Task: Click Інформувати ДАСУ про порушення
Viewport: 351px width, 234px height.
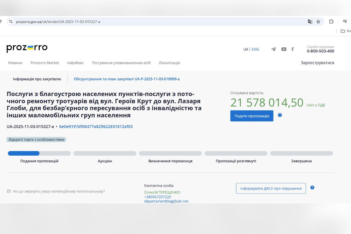Action: pos(271,188)
